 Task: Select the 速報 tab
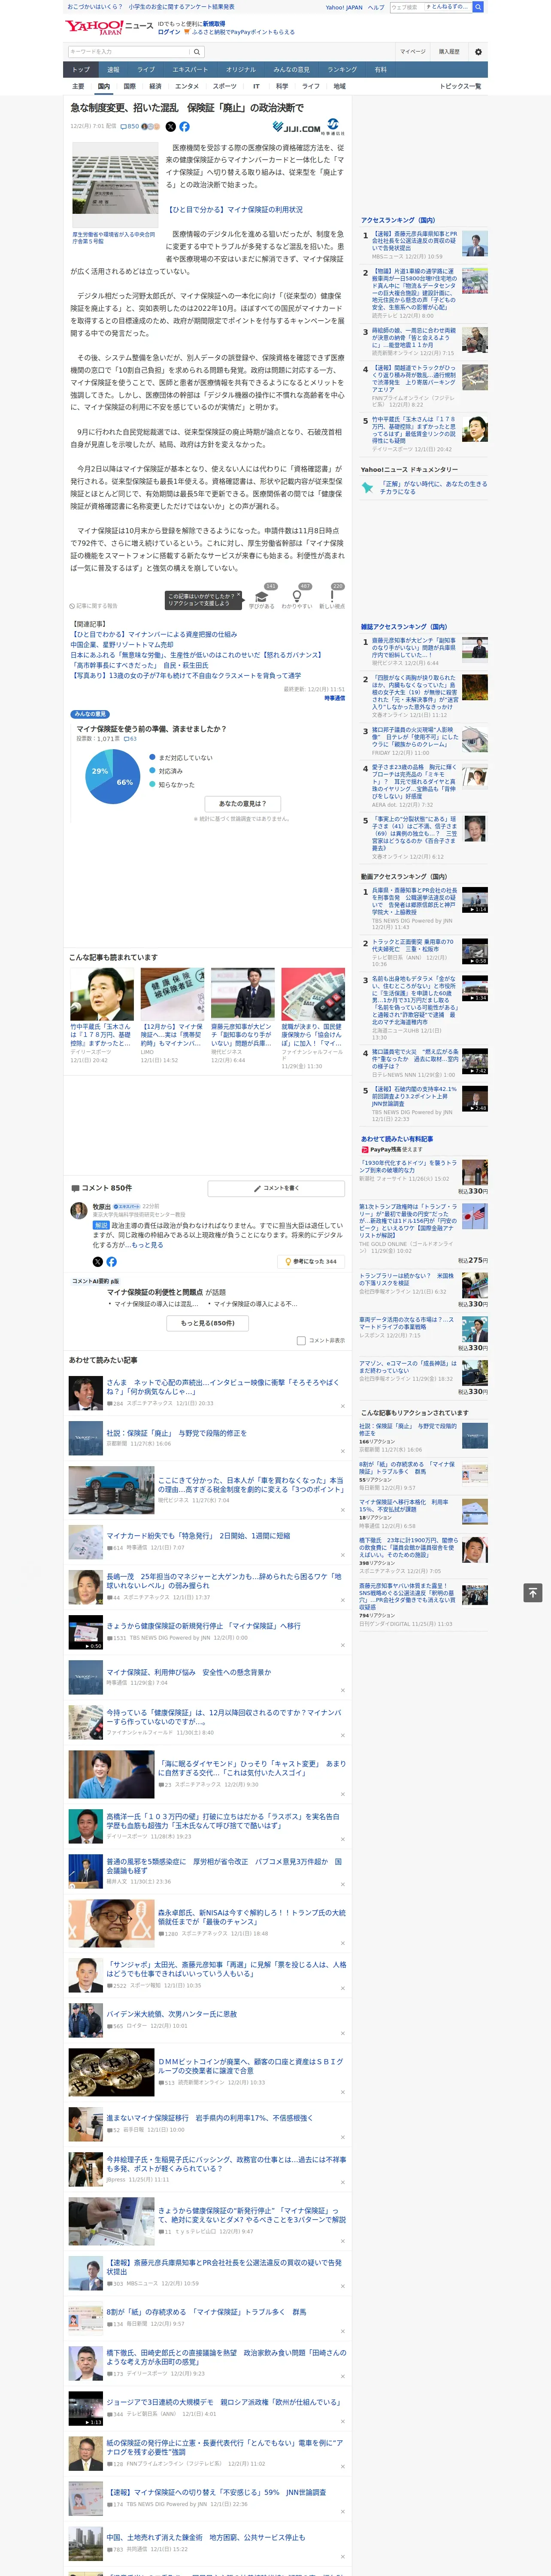coord(113,70)
